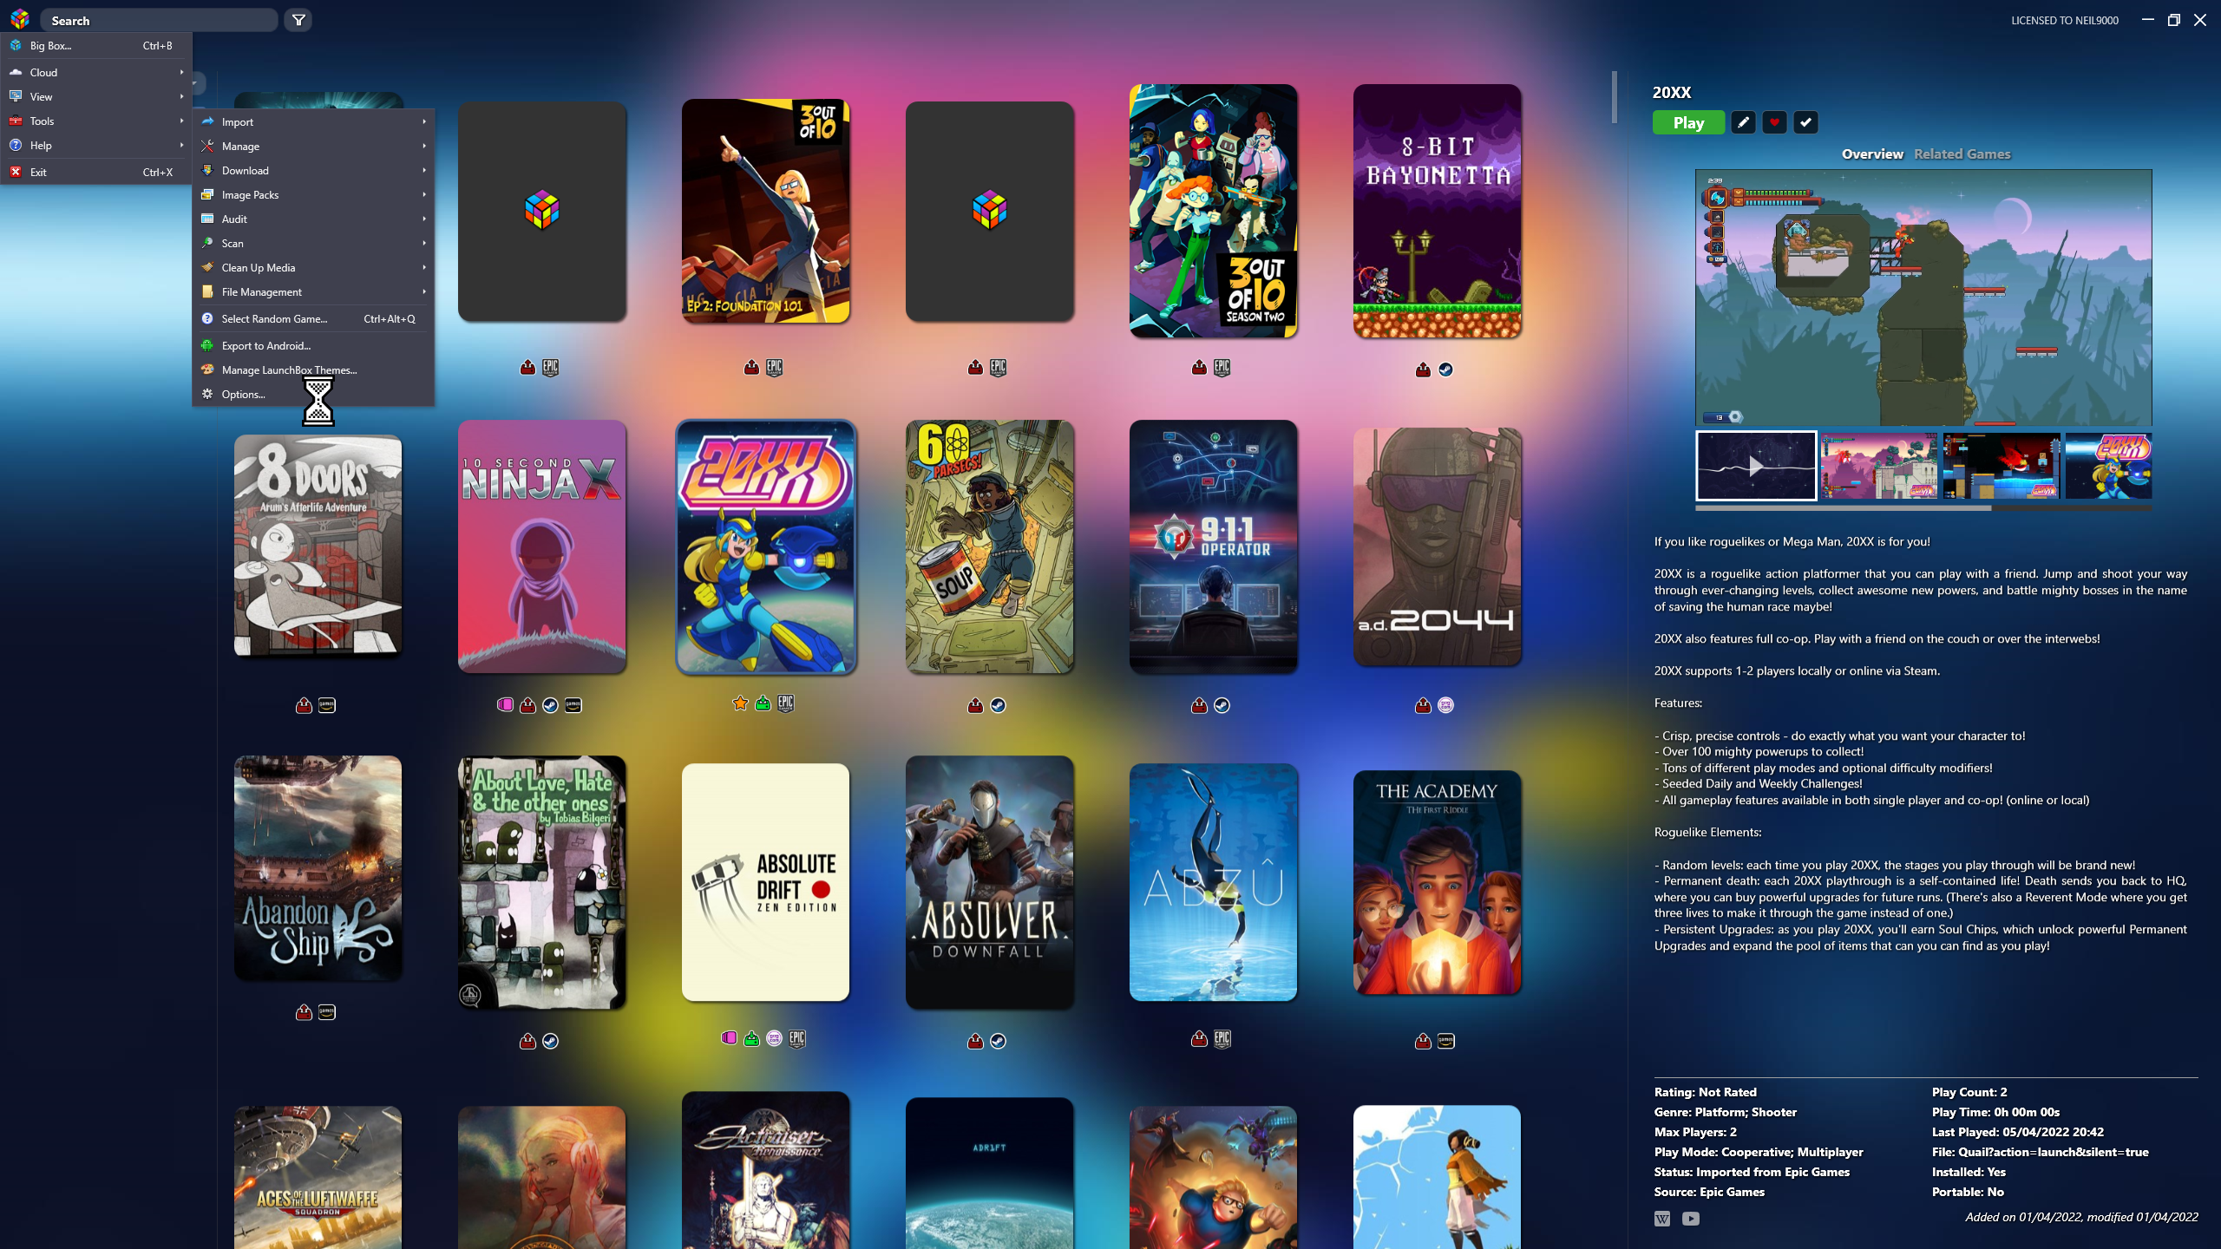Image resolution: width=2221 pixels, height=1249 pixels.
Task: Click the LaunchBox logo menu icon
Action: tap(20, 19)
